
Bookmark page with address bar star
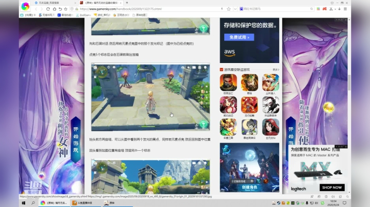(x=229, y=9)
